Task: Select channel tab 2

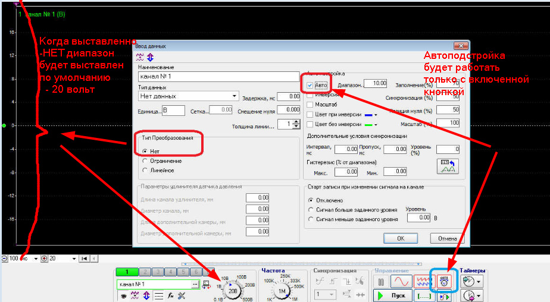Action: (x=145, y=272)
